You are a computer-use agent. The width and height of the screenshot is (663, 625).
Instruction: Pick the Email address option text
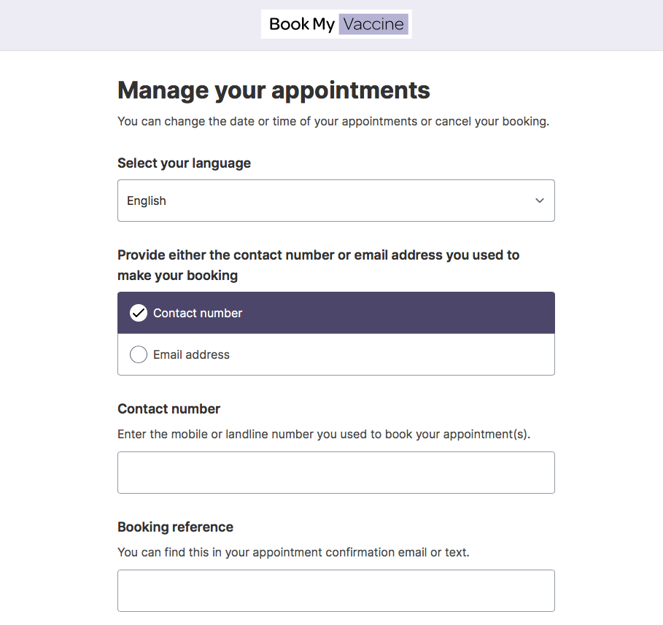191,354
